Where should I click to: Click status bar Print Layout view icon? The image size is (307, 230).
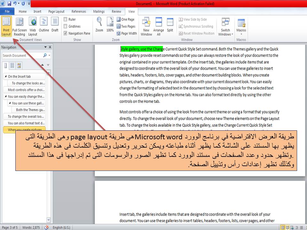[x=283, y=227]
